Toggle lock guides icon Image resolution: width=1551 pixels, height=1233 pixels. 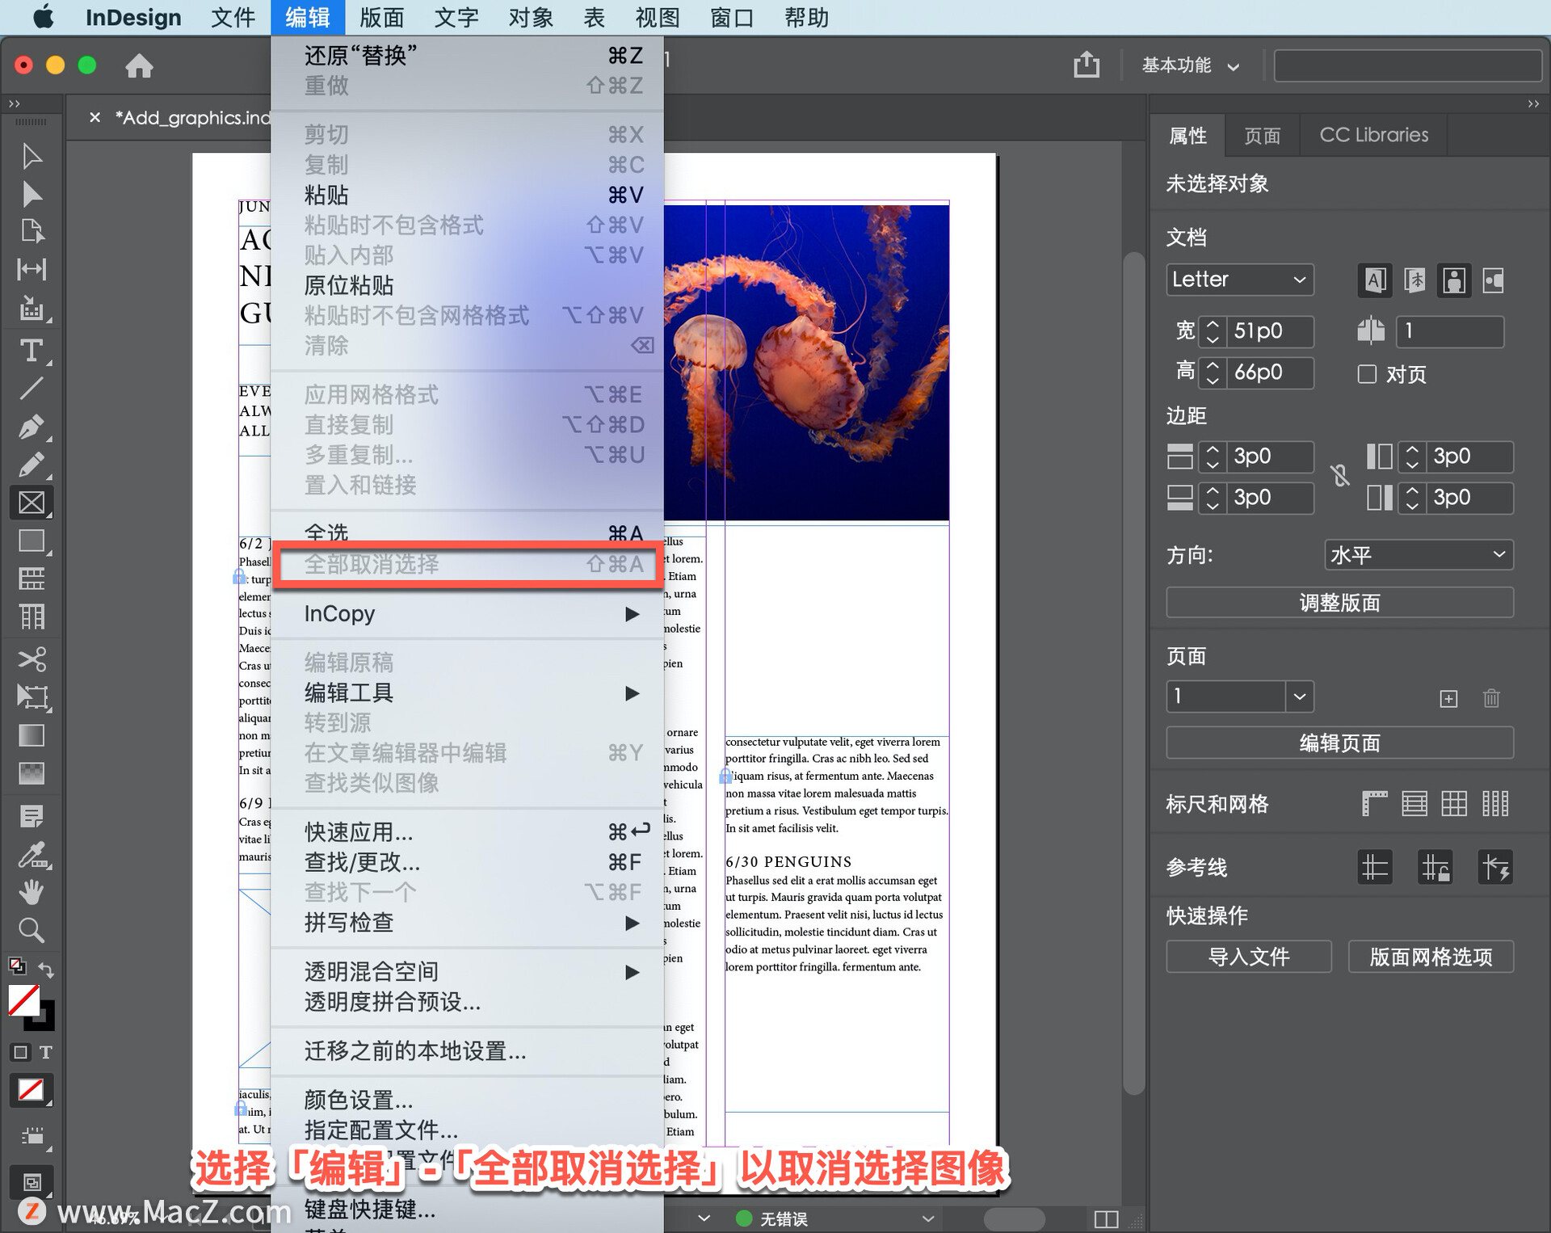[1435, 867]
